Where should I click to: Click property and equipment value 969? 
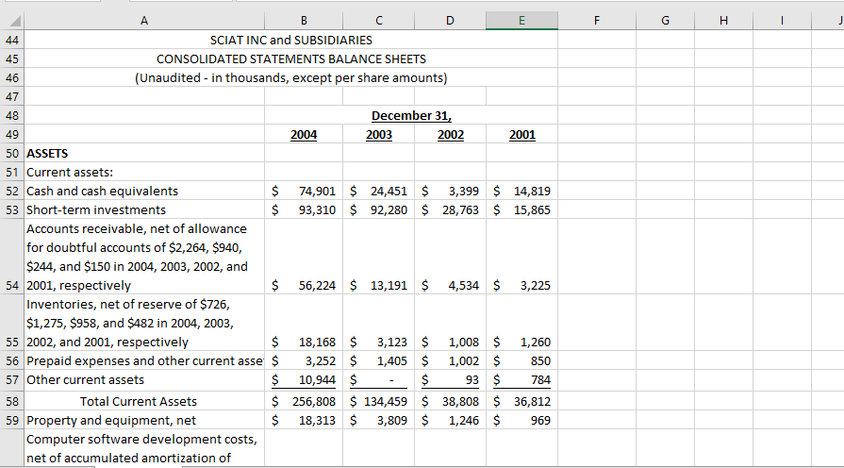click(521, 420)
